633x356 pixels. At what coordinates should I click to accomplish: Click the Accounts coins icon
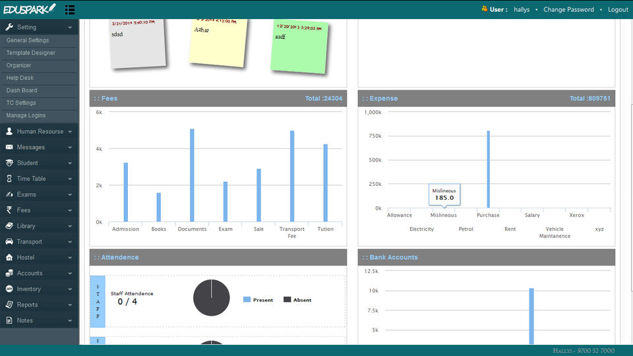(9, 273)
